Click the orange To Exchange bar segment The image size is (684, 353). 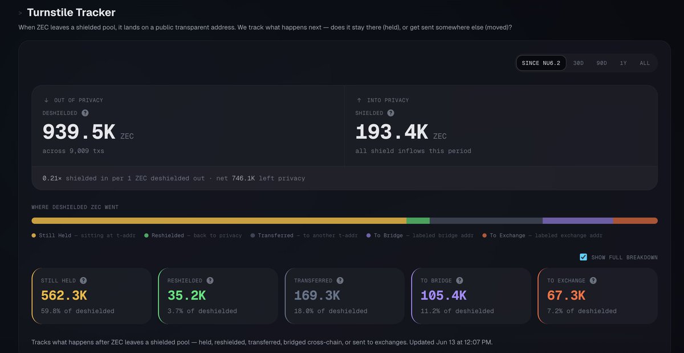pyautogui.click(x=635, y=220)
